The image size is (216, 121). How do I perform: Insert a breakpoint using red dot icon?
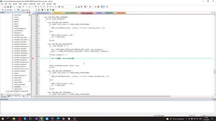90,7
